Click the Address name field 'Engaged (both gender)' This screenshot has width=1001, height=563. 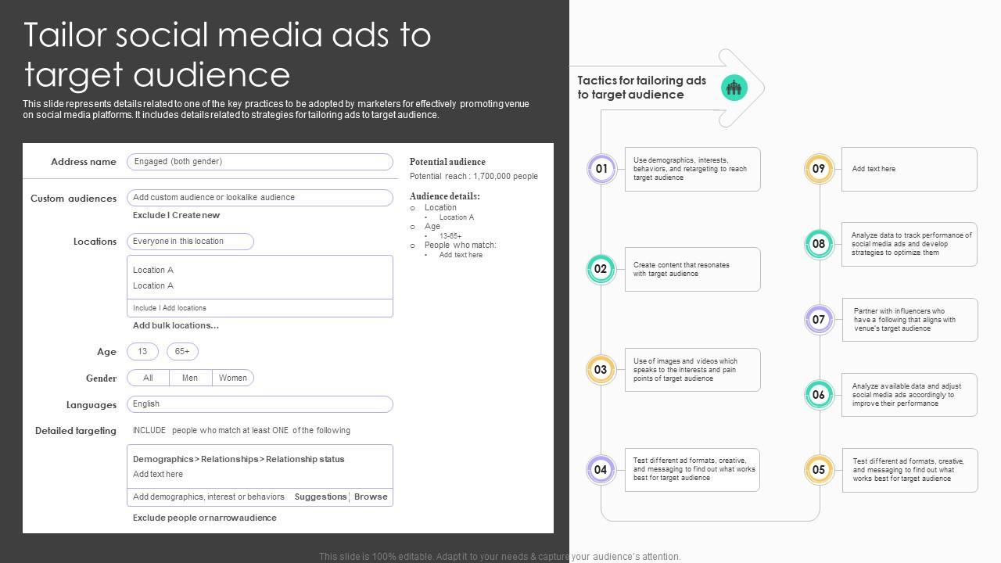(260, 162)
